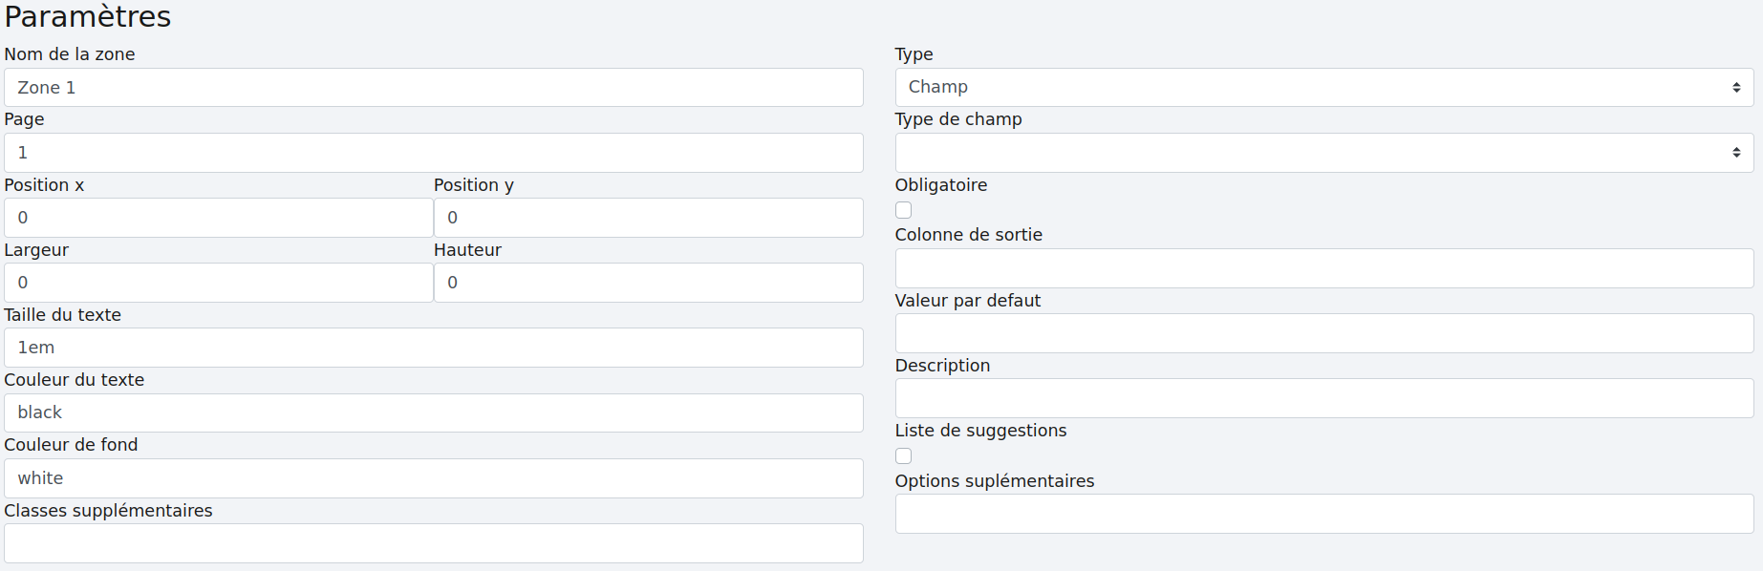Click the Page number field
Screen dimensions: 1763x571
click(x=433, y=153)
